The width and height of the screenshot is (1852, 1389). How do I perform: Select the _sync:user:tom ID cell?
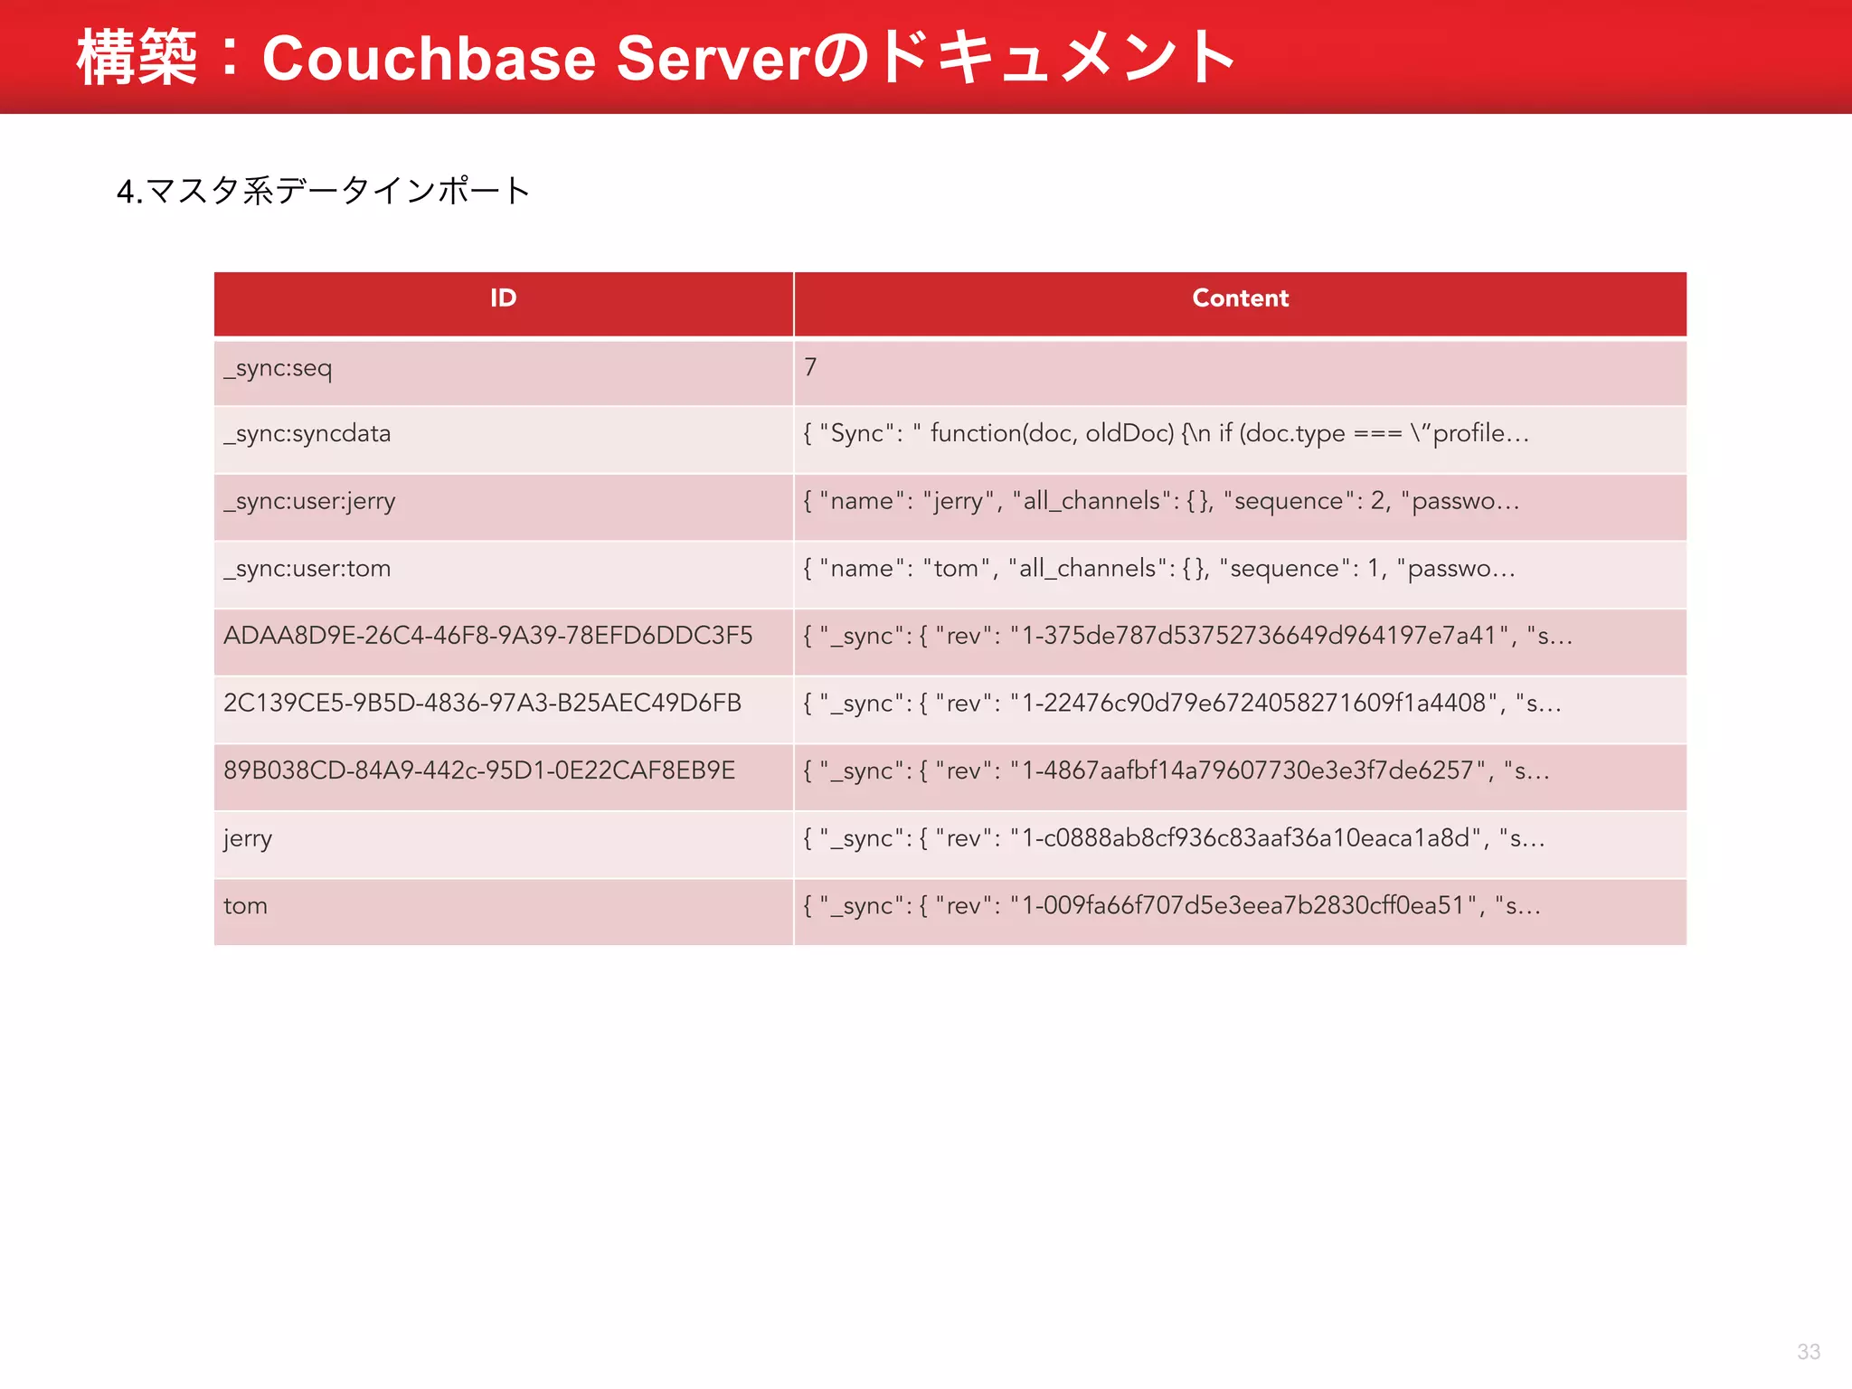tap(504, 574)
